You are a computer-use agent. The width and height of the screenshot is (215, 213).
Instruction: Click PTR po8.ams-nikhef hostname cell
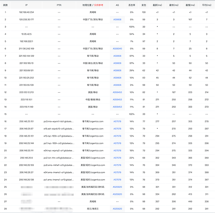coord(59,165)
